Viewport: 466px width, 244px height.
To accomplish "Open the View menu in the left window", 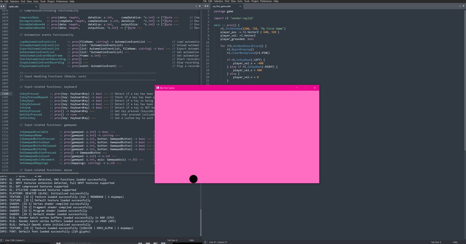I will (30, 1).
